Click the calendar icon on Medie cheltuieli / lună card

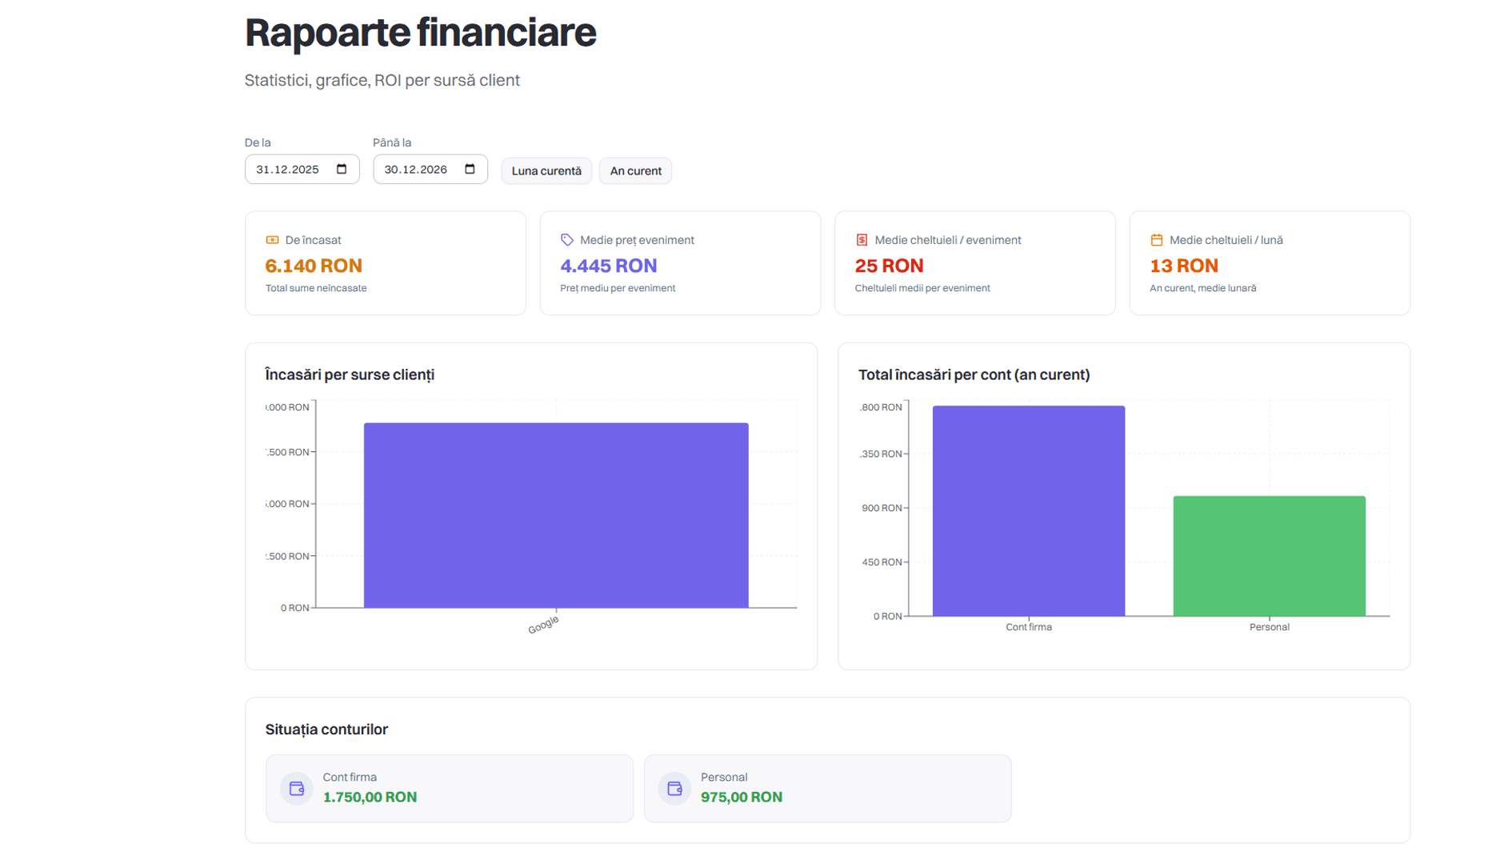(x=1157, y=238)
